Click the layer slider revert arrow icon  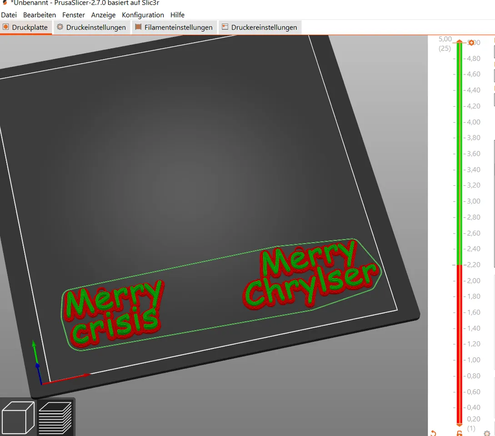(x=433, y=433)
